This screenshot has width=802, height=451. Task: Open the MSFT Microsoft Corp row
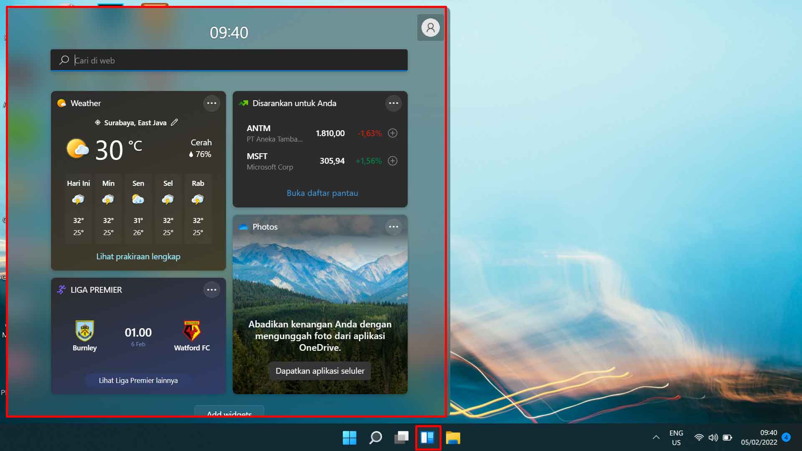point(320,161)
